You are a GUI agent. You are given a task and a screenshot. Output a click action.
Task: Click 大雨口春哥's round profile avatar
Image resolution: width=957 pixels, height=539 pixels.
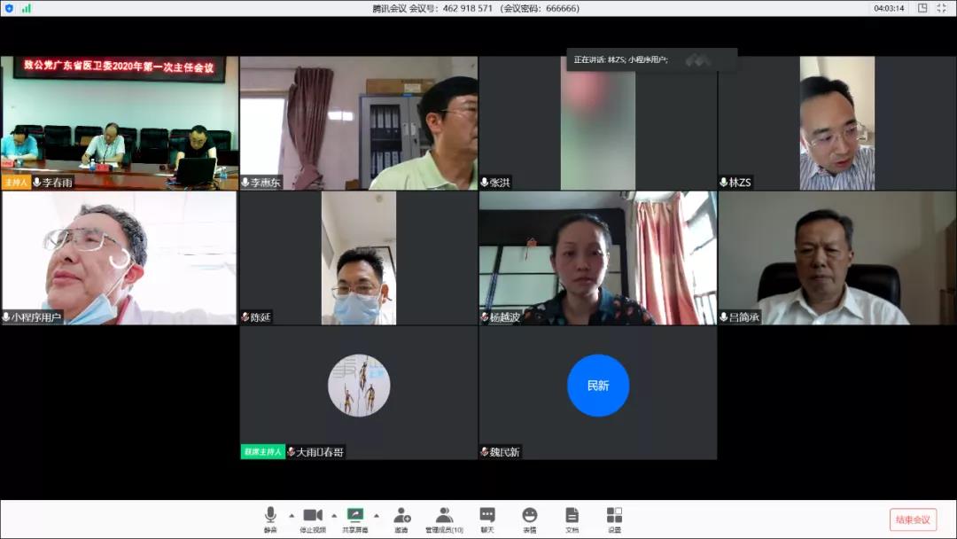click(x=359, y=385)
